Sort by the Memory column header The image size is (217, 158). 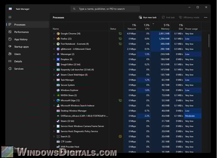161,27
